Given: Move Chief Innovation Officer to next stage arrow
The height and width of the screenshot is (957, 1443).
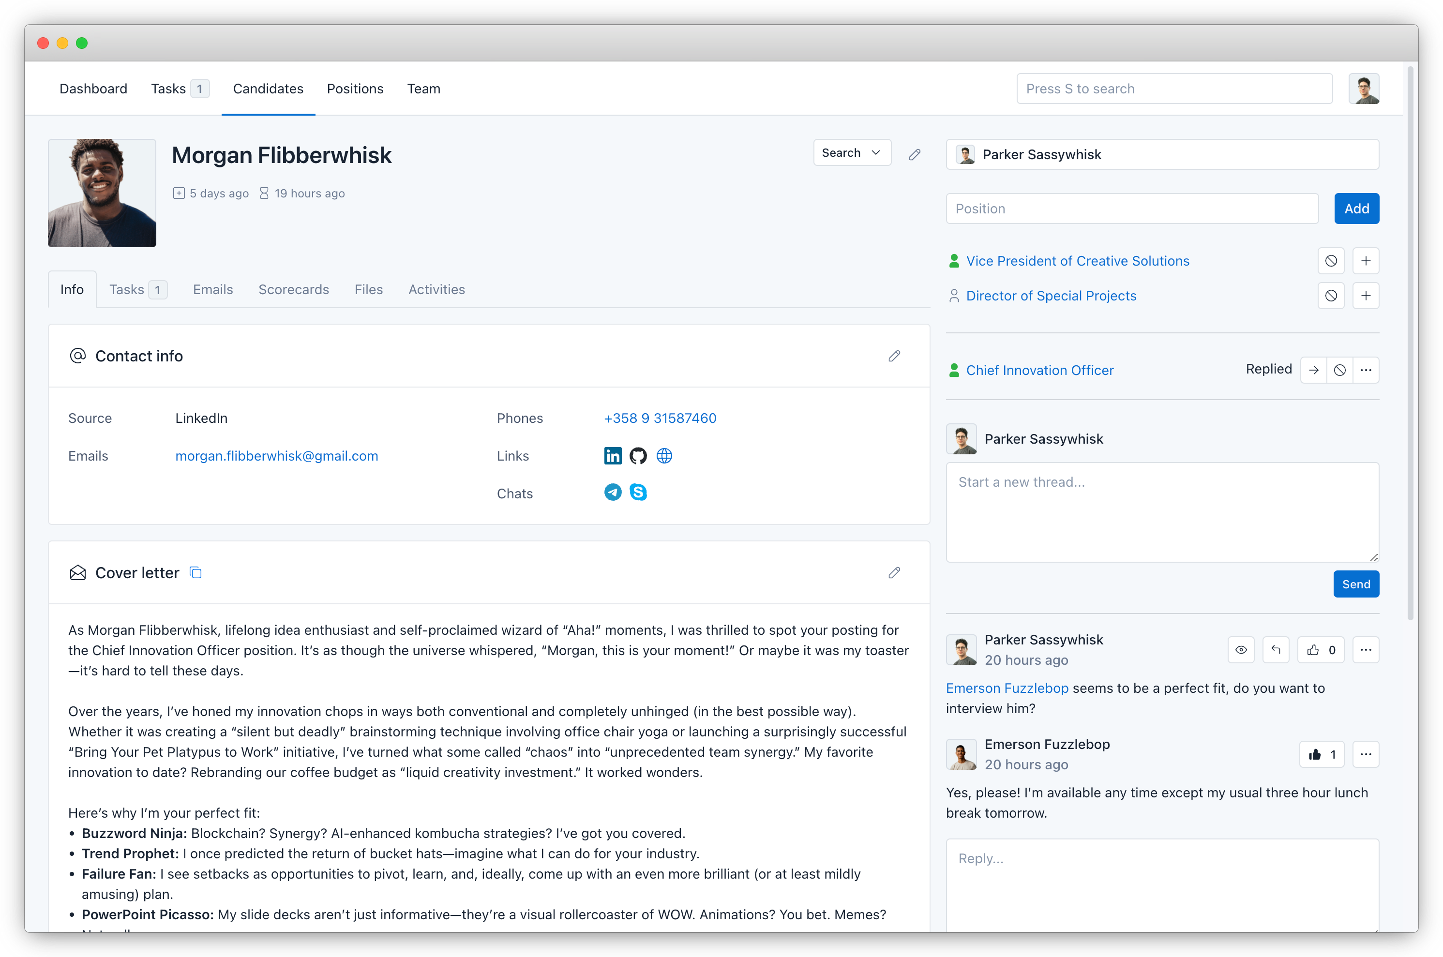Looking at the screenshot, I should pyautogui.click(x=1314, y=371).
